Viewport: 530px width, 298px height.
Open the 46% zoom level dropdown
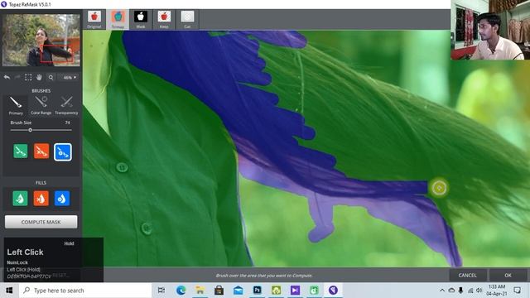tap(69, 77)
